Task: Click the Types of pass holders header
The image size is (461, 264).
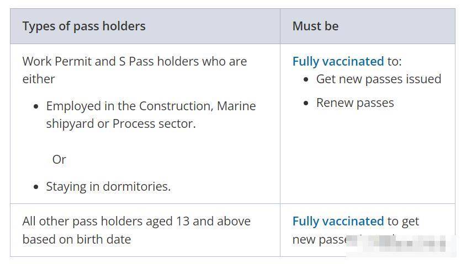Action: pyautogui.click(x=84, y=26)
